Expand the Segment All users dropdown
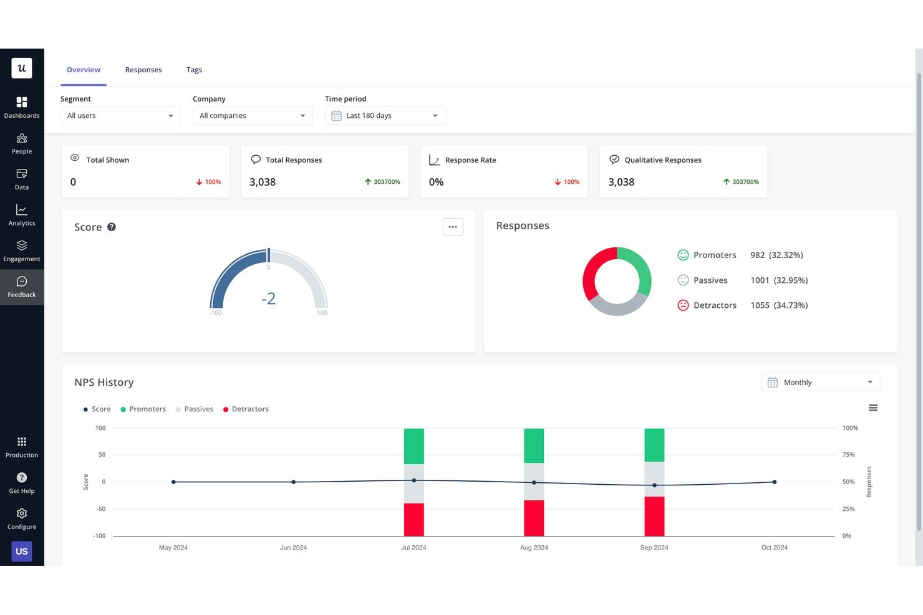 coord(120,116)
